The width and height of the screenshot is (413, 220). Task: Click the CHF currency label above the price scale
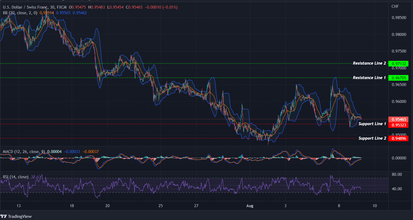[x=395, y=6]
